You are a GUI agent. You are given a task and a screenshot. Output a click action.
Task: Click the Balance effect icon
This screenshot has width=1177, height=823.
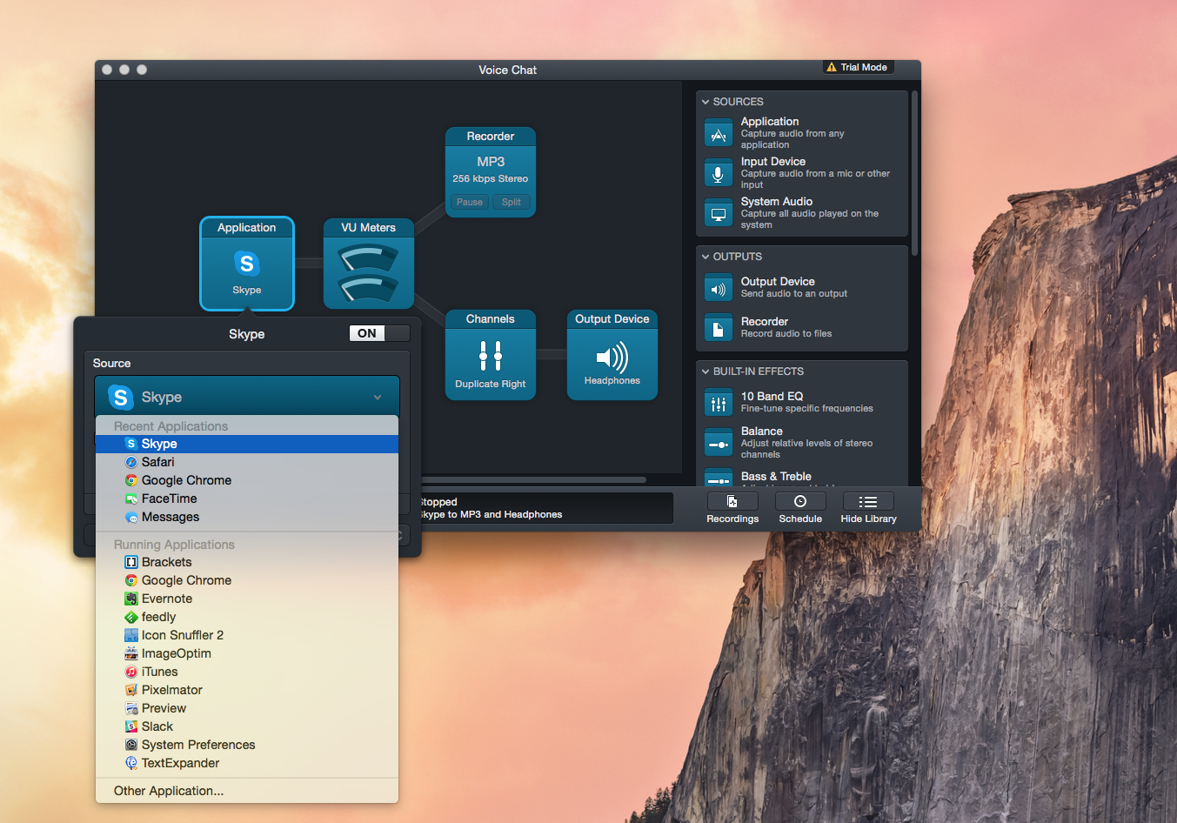click(x=719, y=443)
